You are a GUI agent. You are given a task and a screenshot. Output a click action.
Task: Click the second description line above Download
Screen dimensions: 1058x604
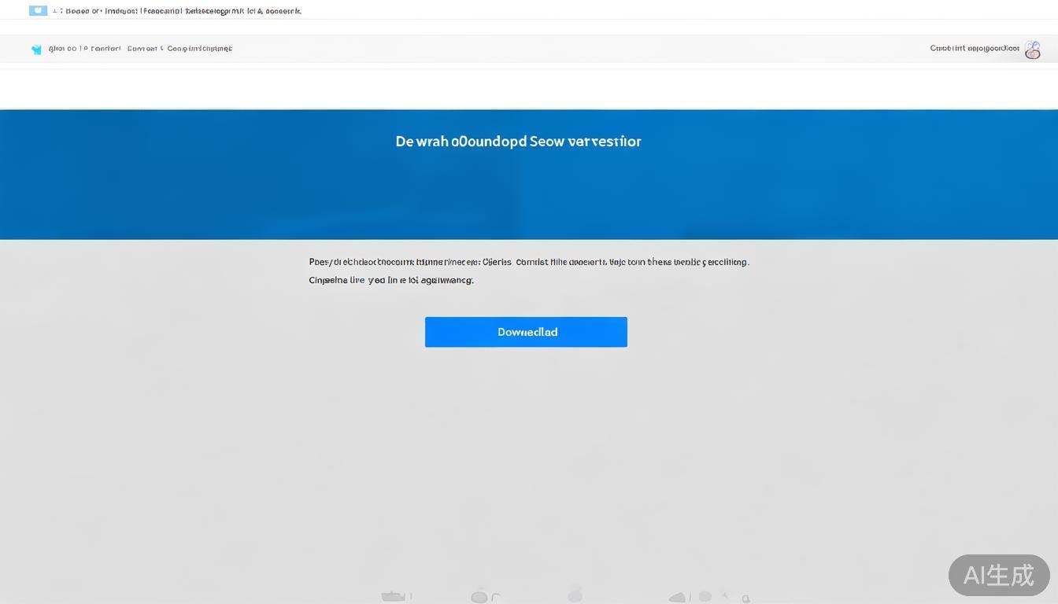click(390, 280)
